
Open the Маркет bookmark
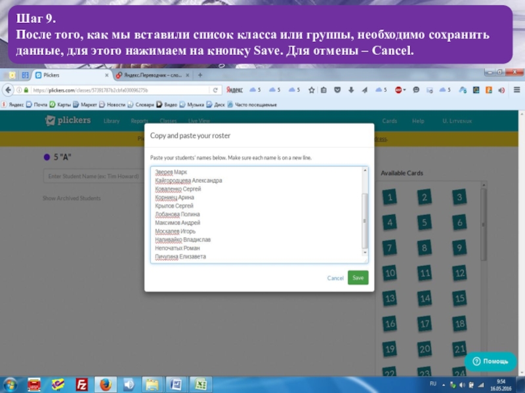coord(85,105)
